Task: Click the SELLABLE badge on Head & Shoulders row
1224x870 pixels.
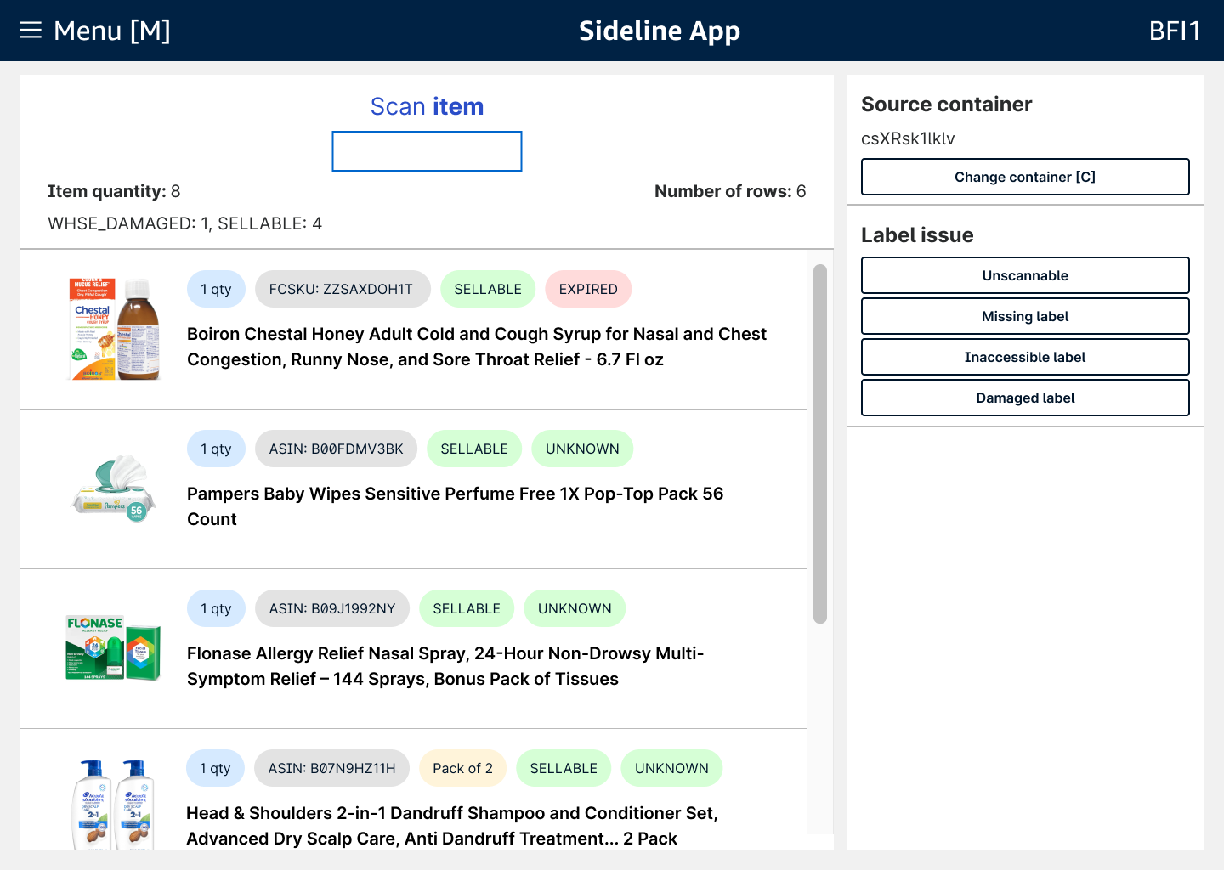Action: [x=564, y=768]
